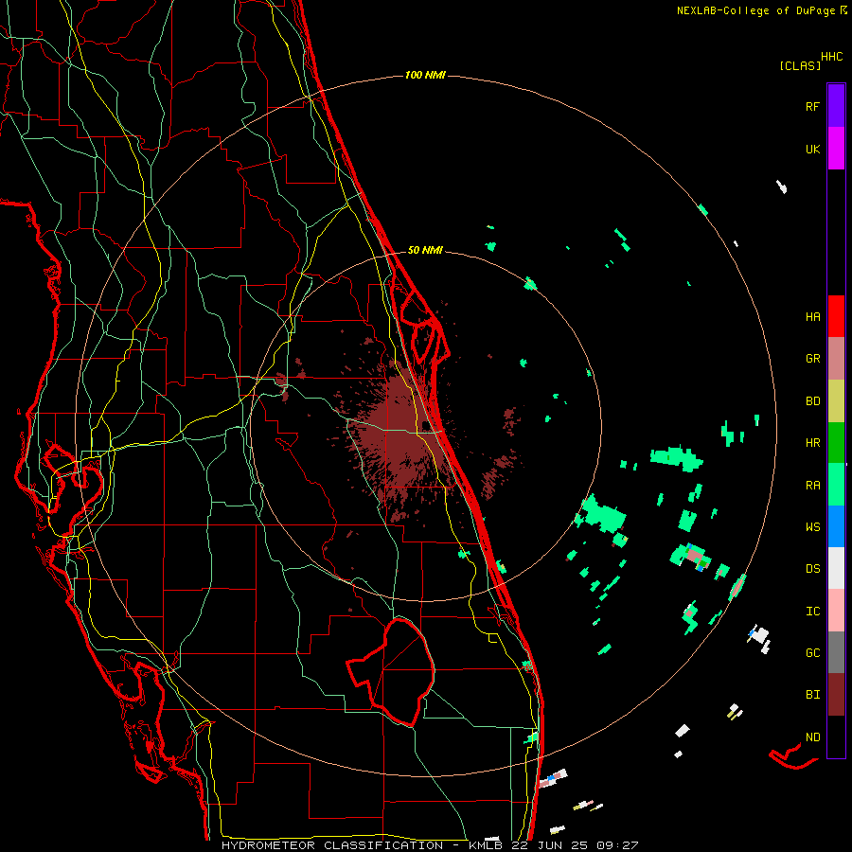Click the ND legend label

[x=812, y=737]
